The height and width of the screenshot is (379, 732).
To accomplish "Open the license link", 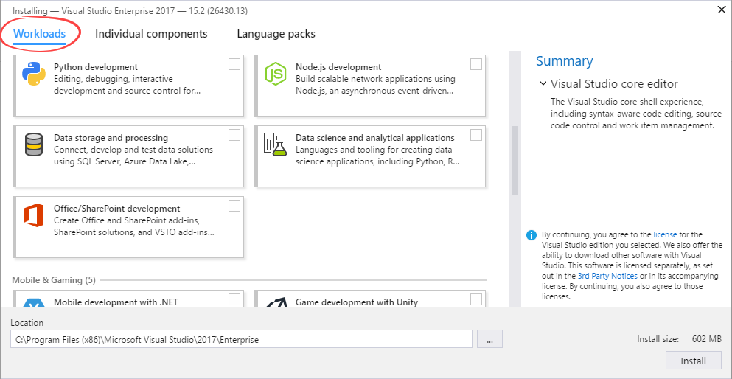I will 665,234.
